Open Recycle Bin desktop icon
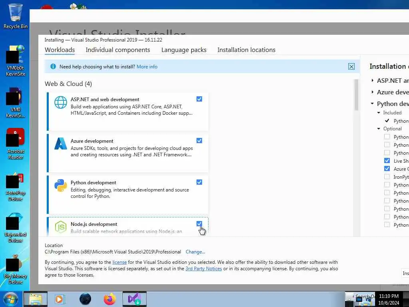409x307 pixels. pos(16,16)
